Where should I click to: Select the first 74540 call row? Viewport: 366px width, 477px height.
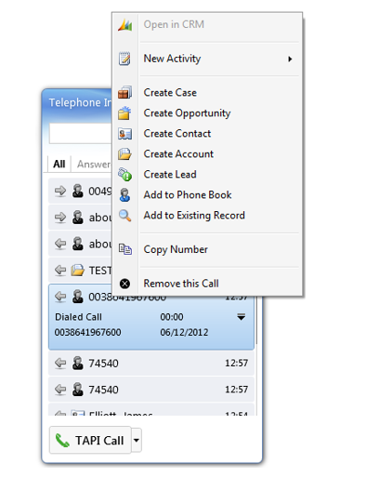(x=151, y=363)
